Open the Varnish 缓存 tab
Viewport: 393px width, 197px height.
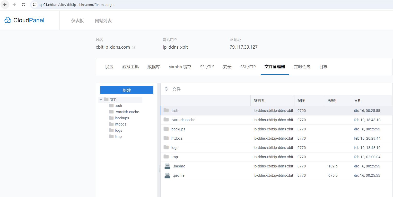tap(180, 67)
